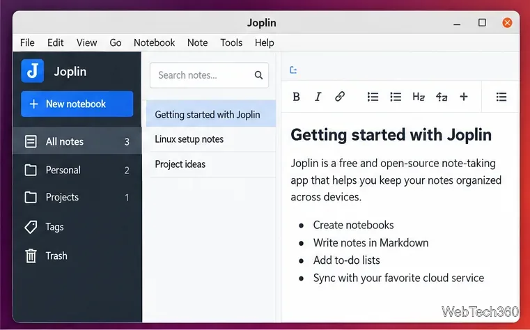Show Tags in the sidebar
530x330 pixels.
77,227
